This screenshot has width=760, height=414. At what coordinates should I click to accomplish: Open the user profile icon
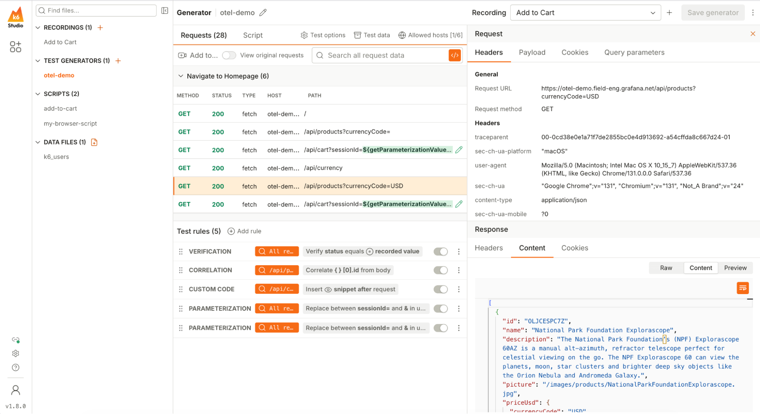[15, 390]
